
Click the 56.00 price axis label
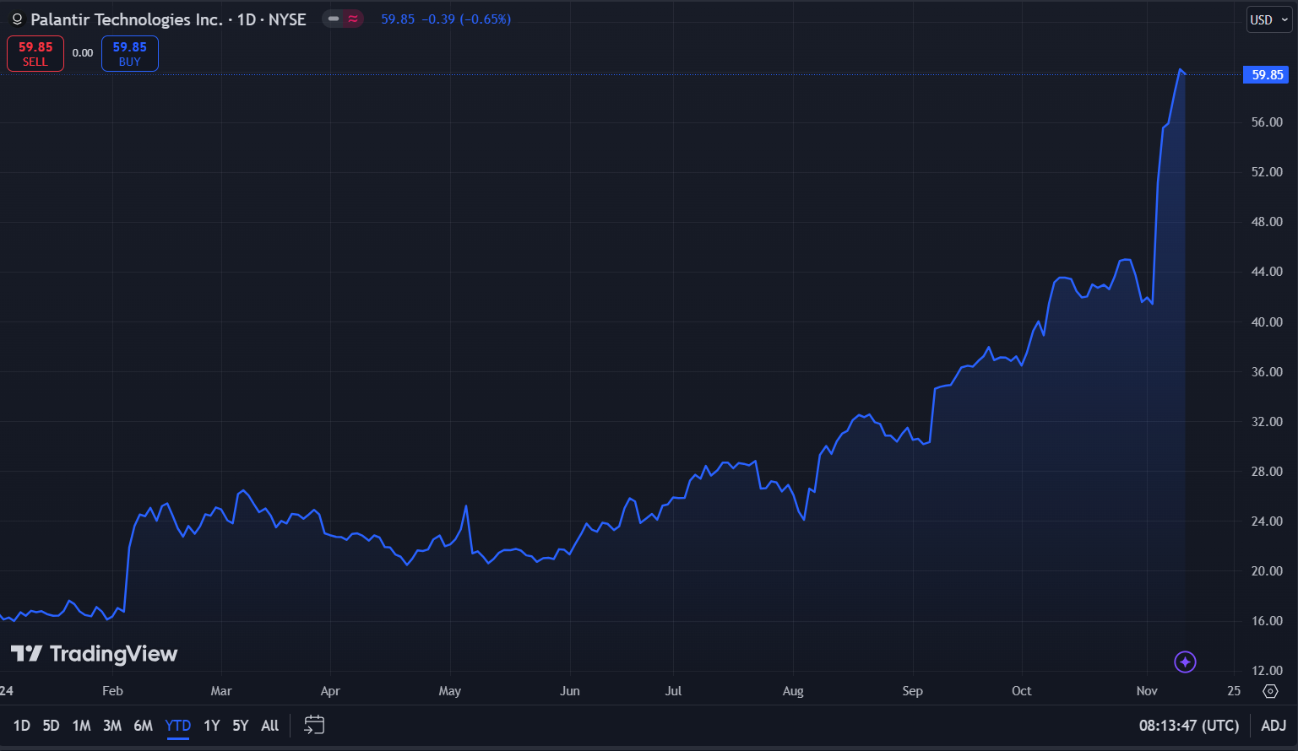(x=1267, y=122)
